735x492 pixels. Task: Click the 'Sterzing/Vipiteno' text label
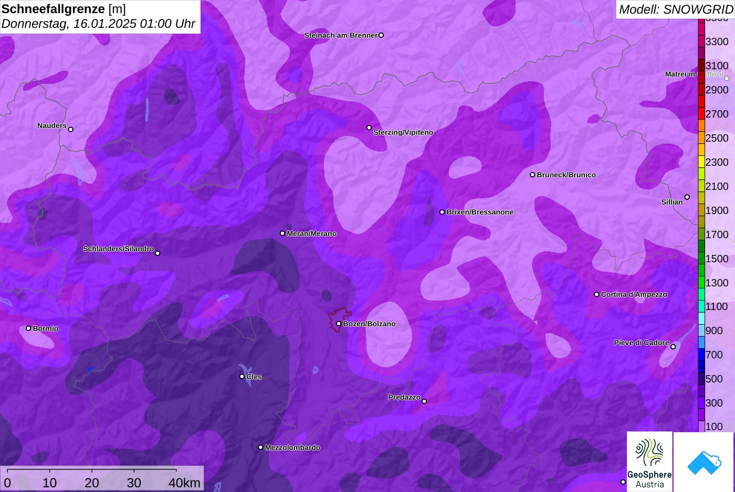pyautogui.click(x=403, y=132)
